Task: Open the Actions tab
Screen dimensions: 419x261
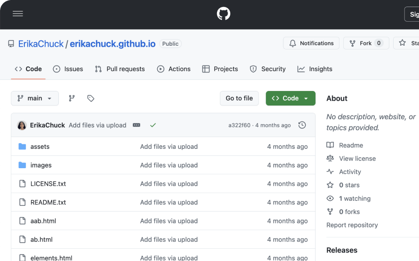Action: (174, 69)
